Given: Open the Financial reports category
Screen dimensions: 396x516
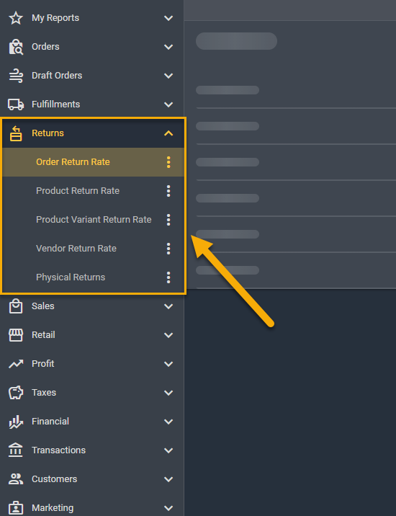Looking at the screenshot, I should pos(92,421).
